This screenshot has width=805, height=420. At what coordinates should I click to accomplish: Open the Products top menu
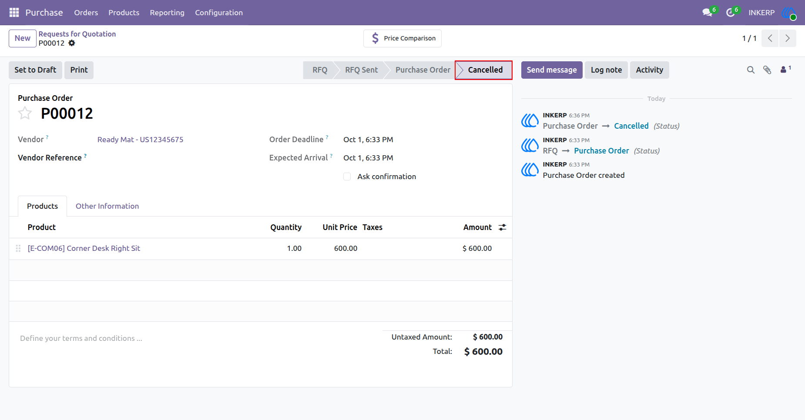[124, 13]
